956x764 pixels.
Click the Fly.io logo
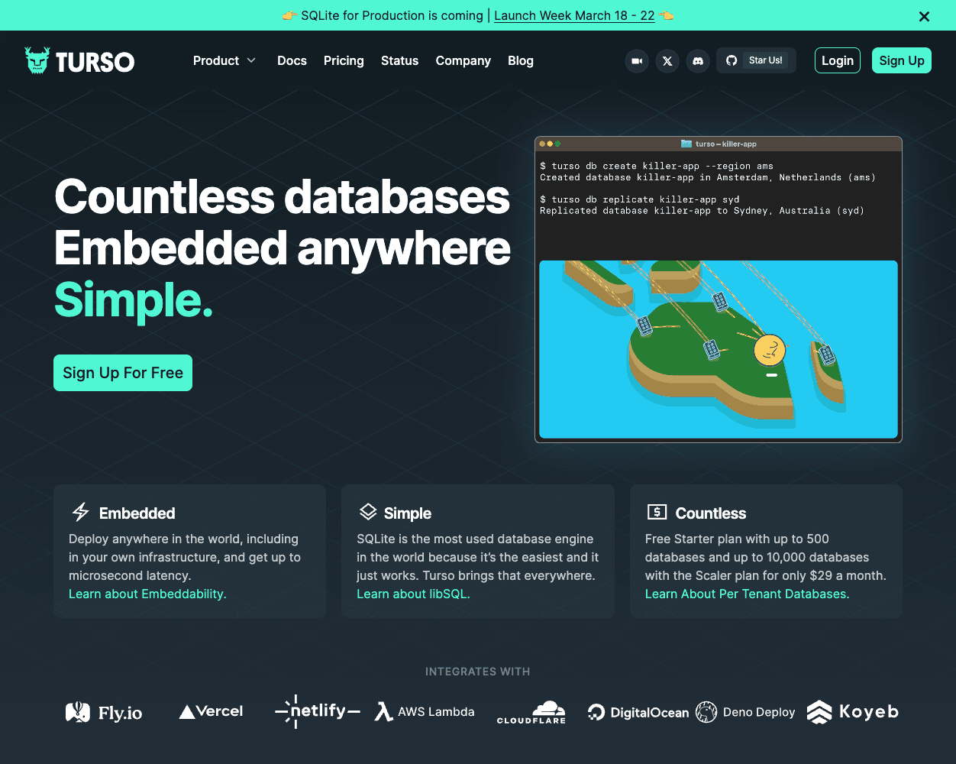(x=105, y=713)
